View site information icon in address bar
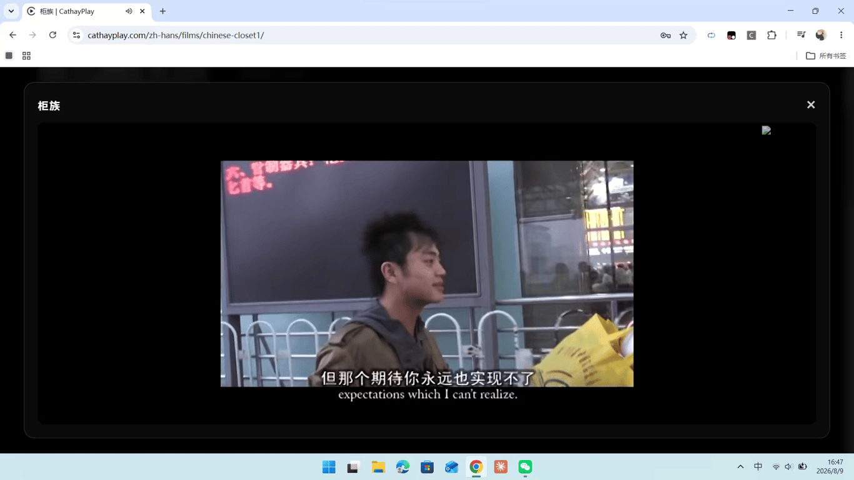Image resolution: width=854 pixels, height=480 pixels. pyautogui.click(x=76, y=36)
